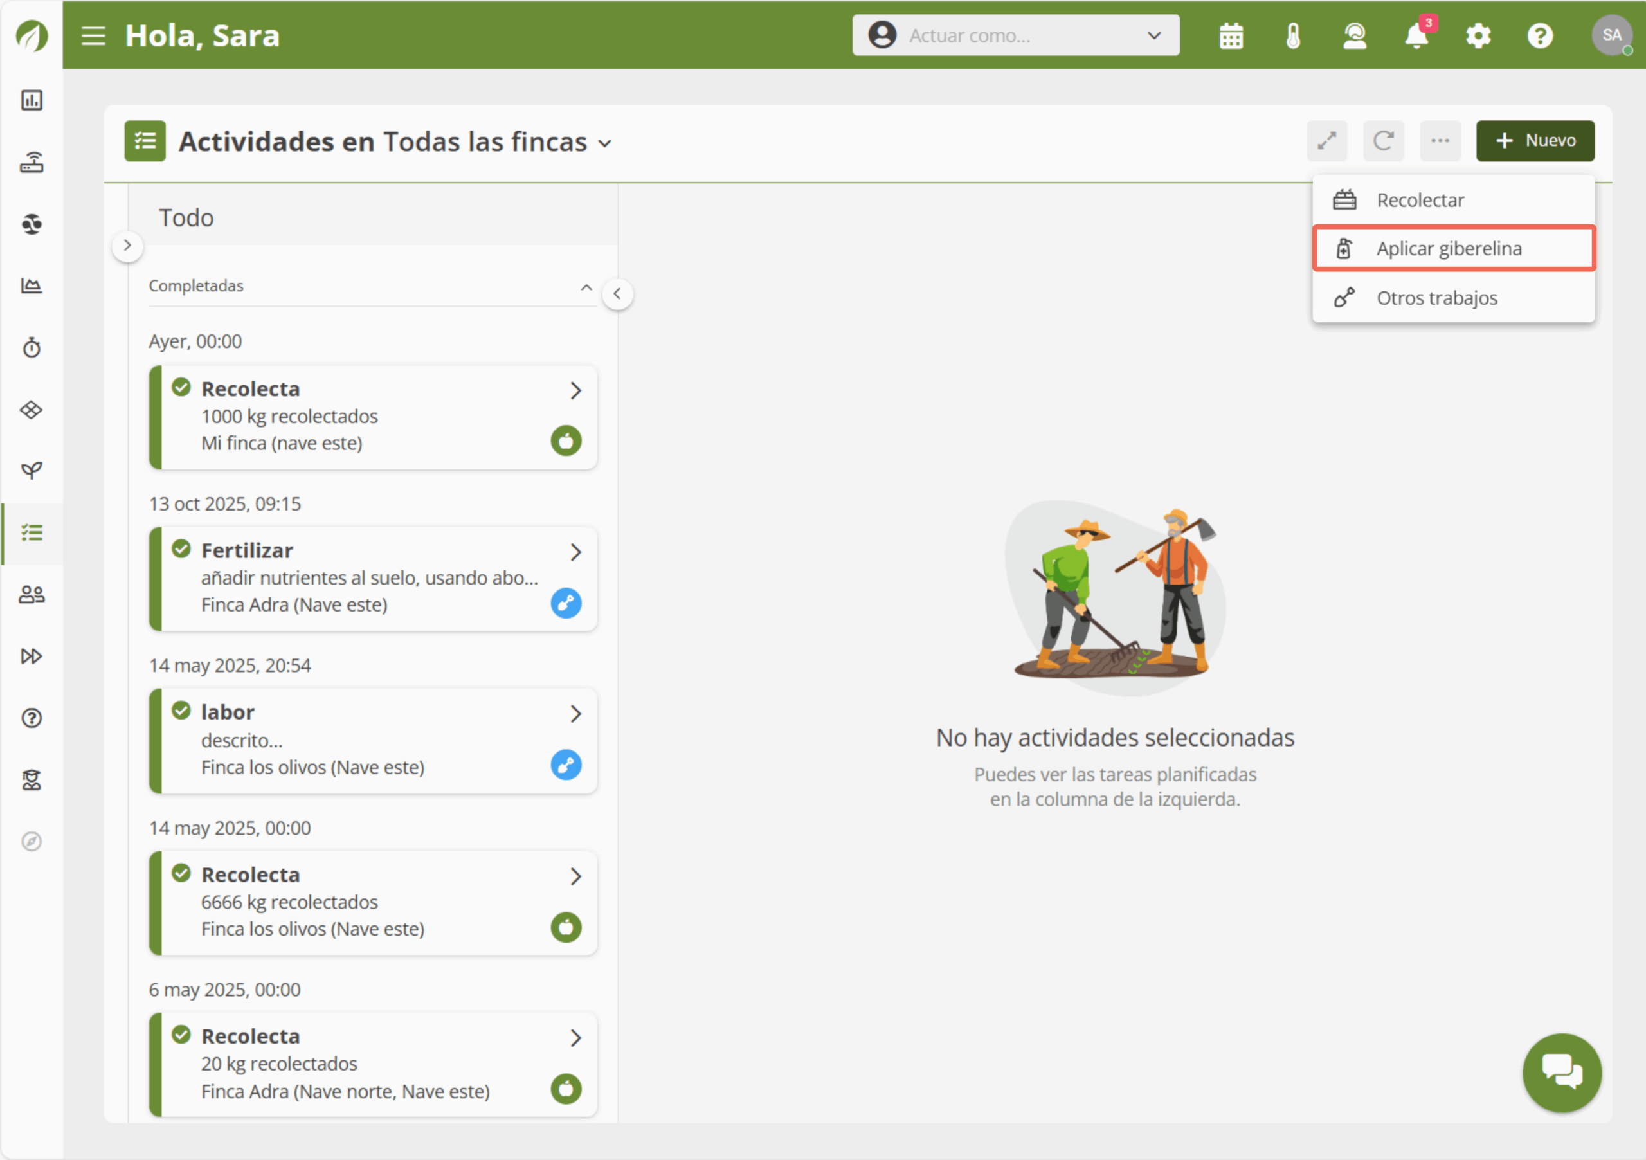Image resolution: width=1646 pixels, height=1160 pixels.
Task: Open the users group sidebar icon
Action: point(32,594)
